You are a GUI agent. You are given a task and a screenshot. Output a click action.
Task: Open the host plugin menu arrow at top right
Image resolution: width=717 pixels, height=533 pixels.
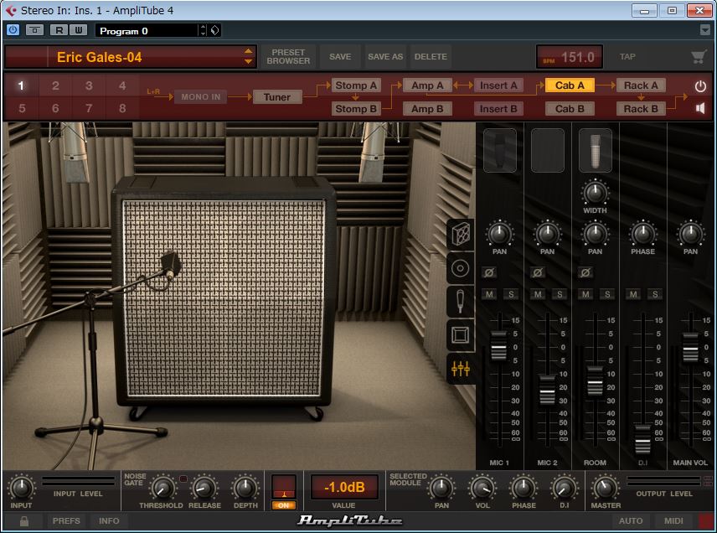click(705, 30)
